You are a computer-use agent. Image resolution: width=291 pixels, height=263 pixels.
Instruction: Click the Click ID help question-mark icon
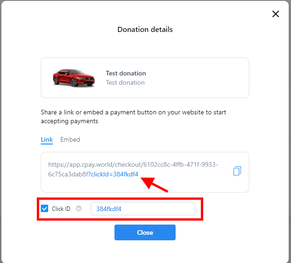point(79,209)
